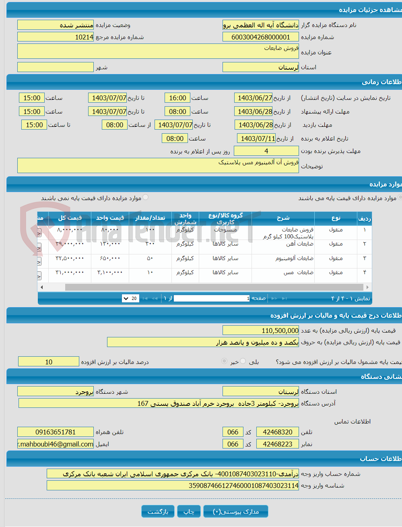Click reference number field 10214
This screenshot has width=402, height=527.
coord(56,37)
